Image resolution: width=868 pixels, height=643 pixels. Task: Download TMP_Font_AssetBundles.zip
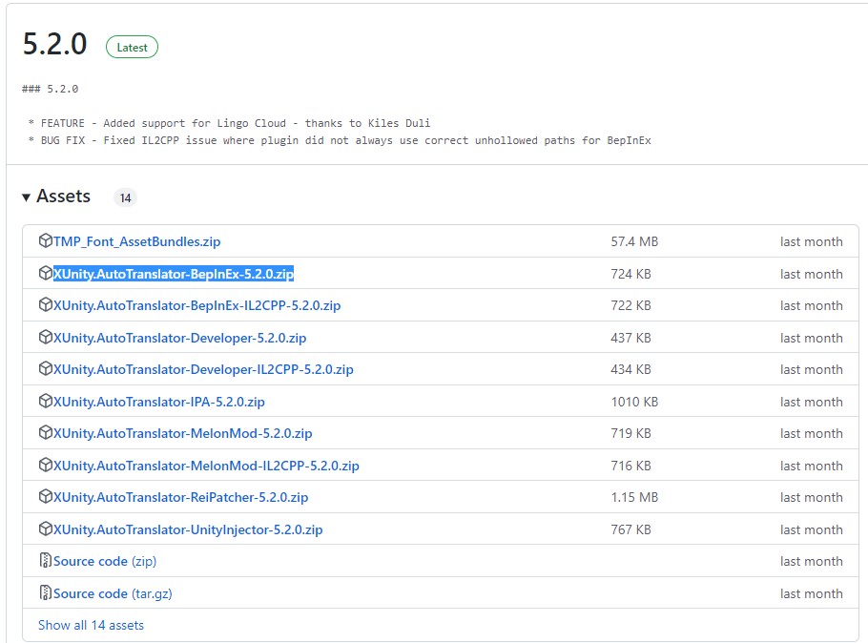[136, 241]
